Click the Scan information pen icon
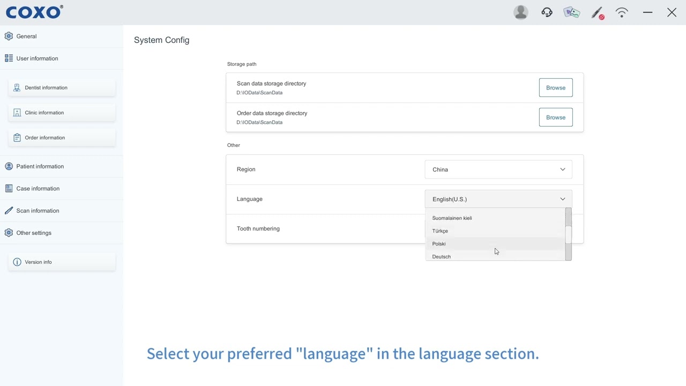The image size is (686, 386). coord(9,211)
